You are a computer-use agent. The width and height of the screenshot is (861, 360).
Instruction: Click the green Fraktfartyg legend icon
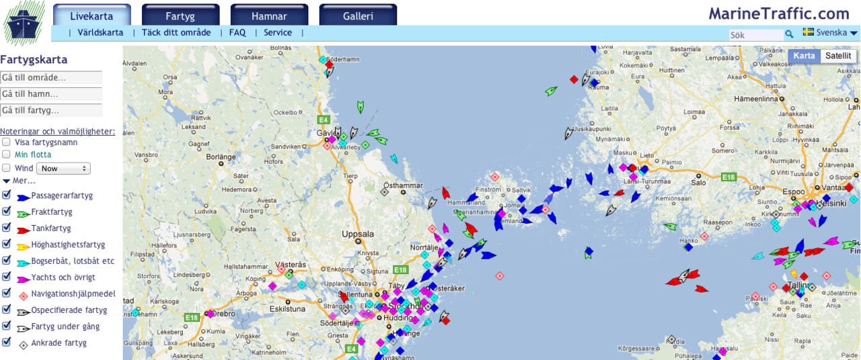[x=23, y=214]
